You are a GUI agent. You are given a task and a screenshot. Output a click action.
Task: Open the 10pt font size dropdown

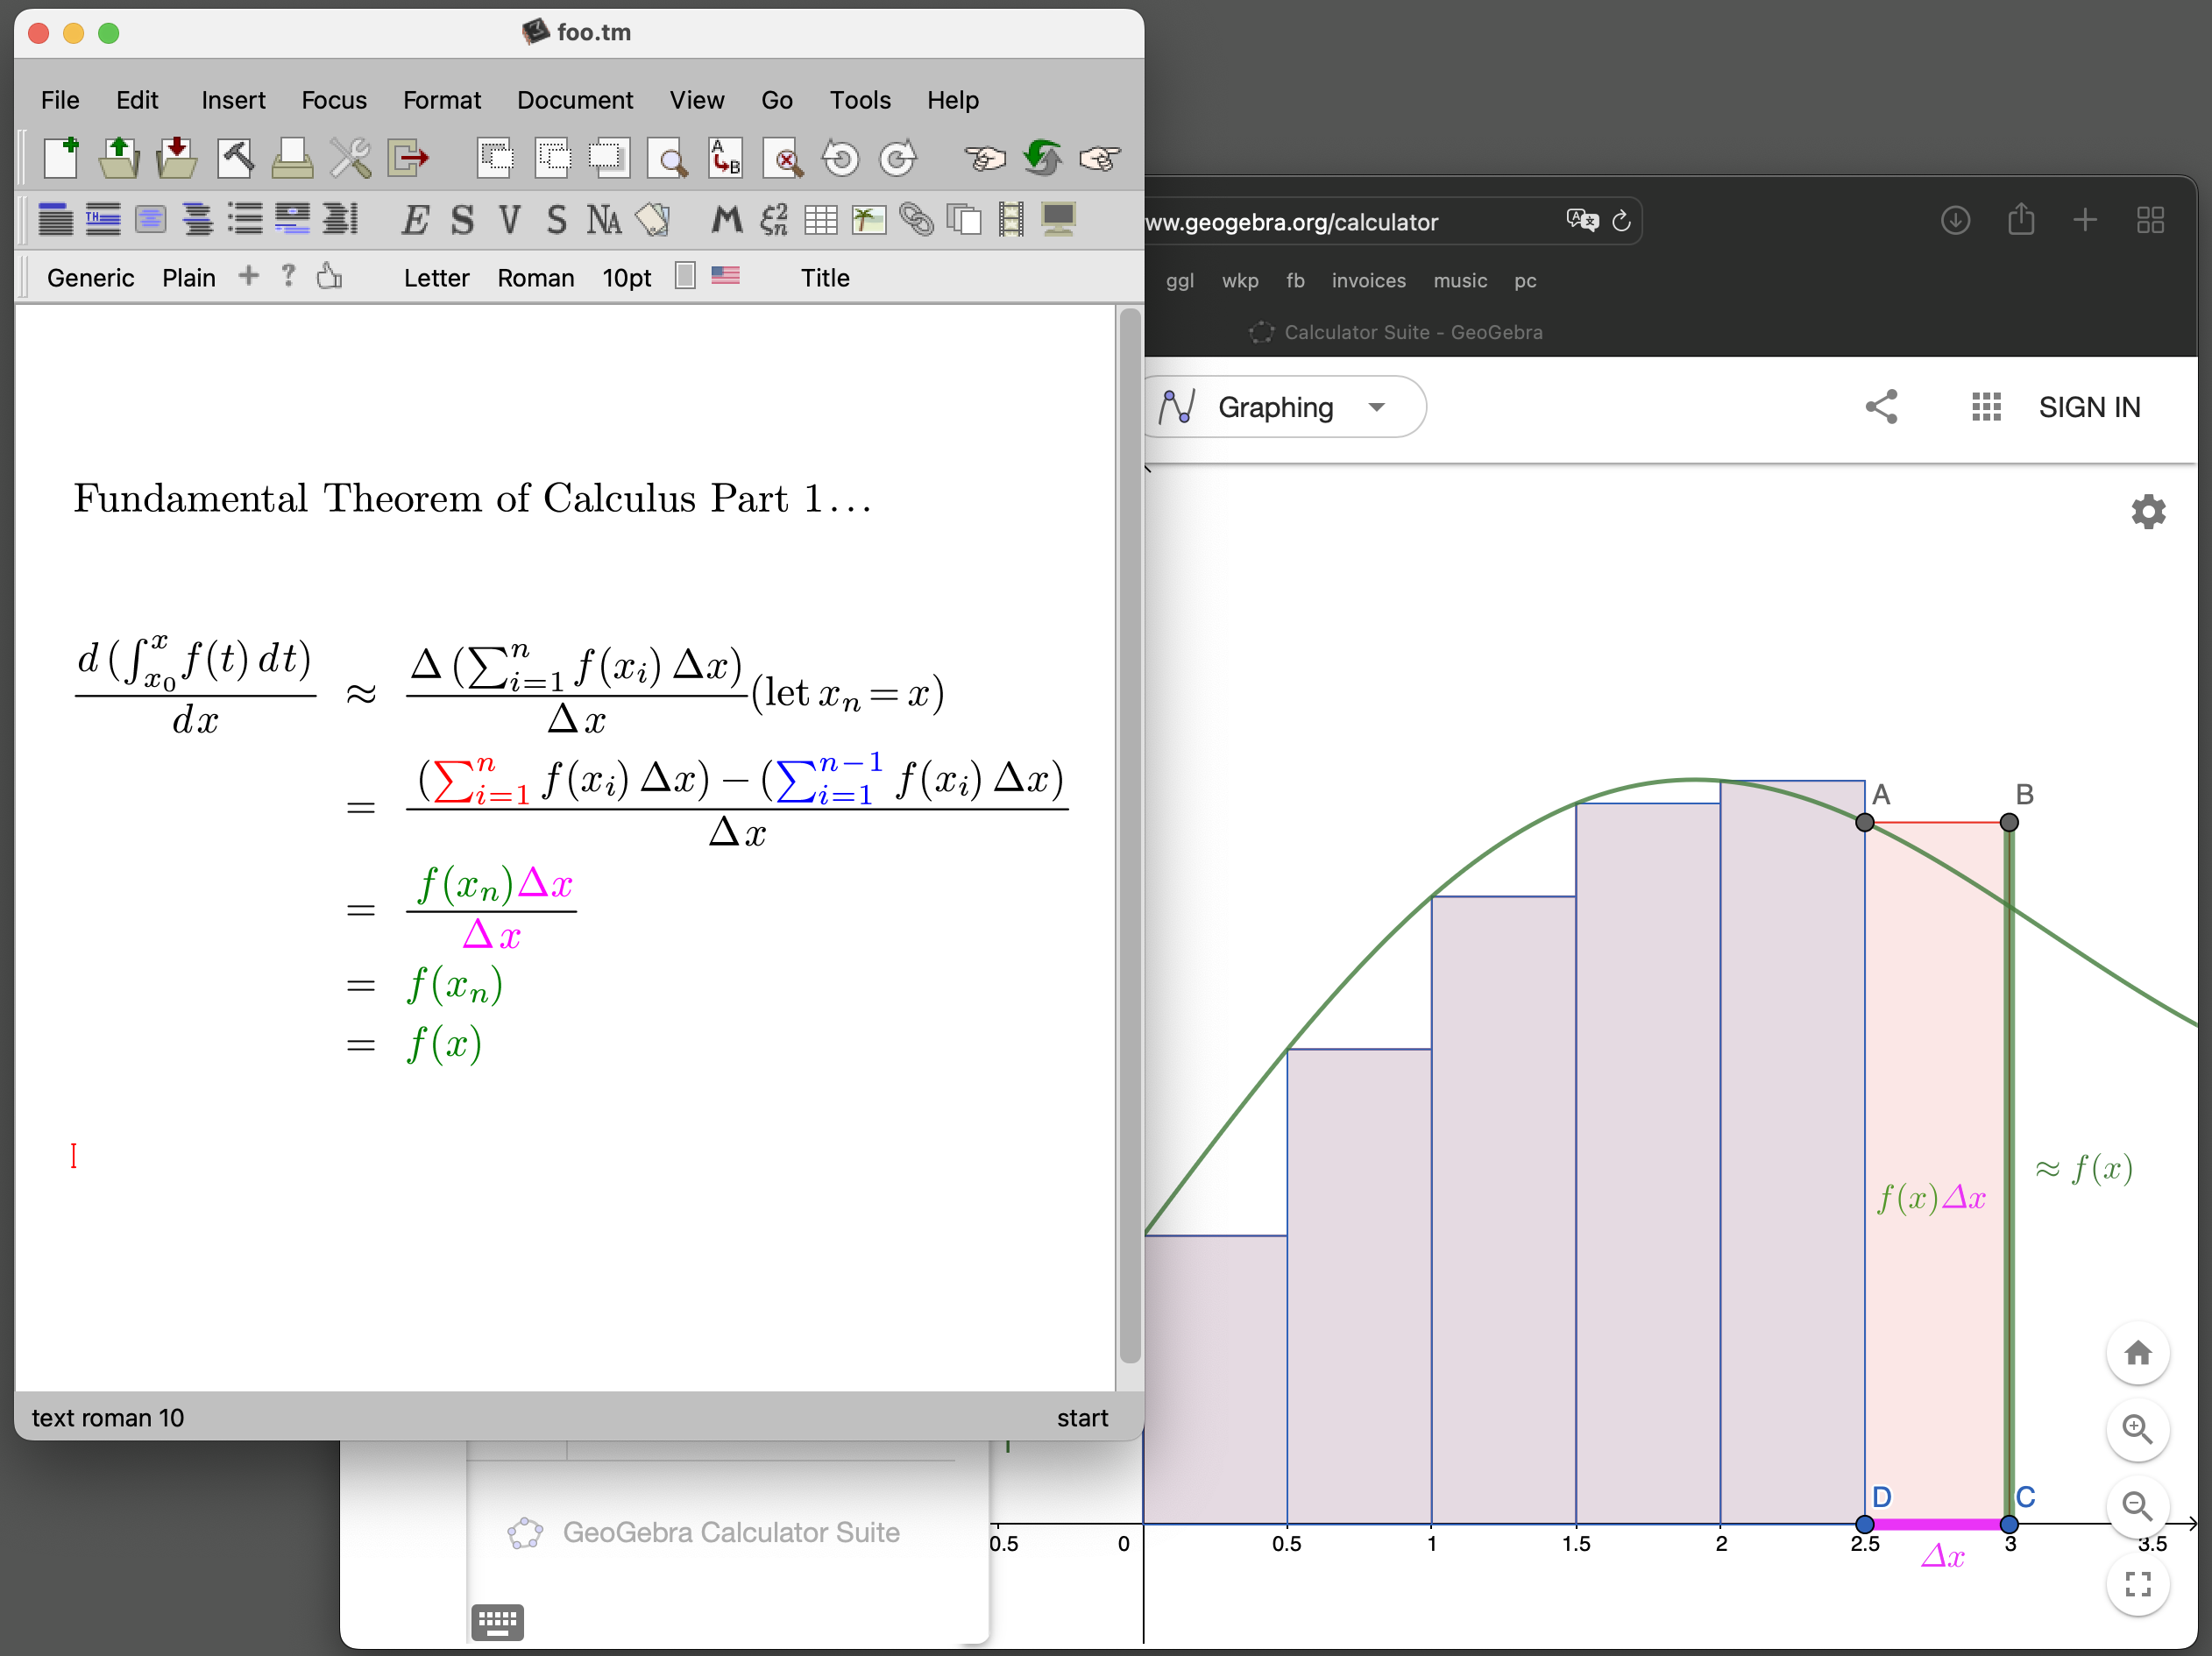pyautogui.click(x=626, y=278)
